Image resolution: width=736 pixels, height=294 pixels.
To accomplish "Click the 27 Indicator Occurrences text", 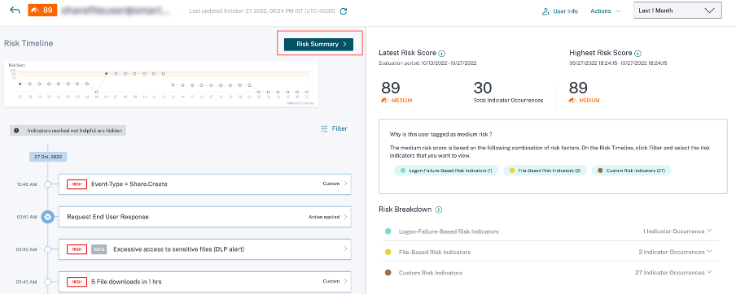I will tap(670, 272).
